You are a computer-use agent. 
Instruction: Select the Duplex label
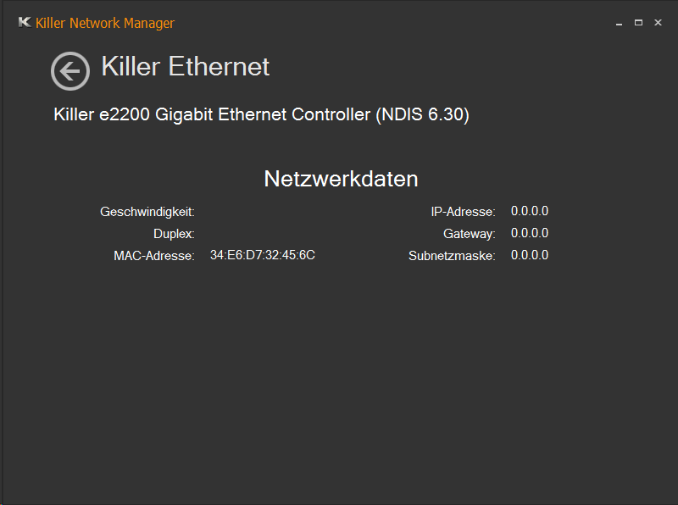point(174,234)
